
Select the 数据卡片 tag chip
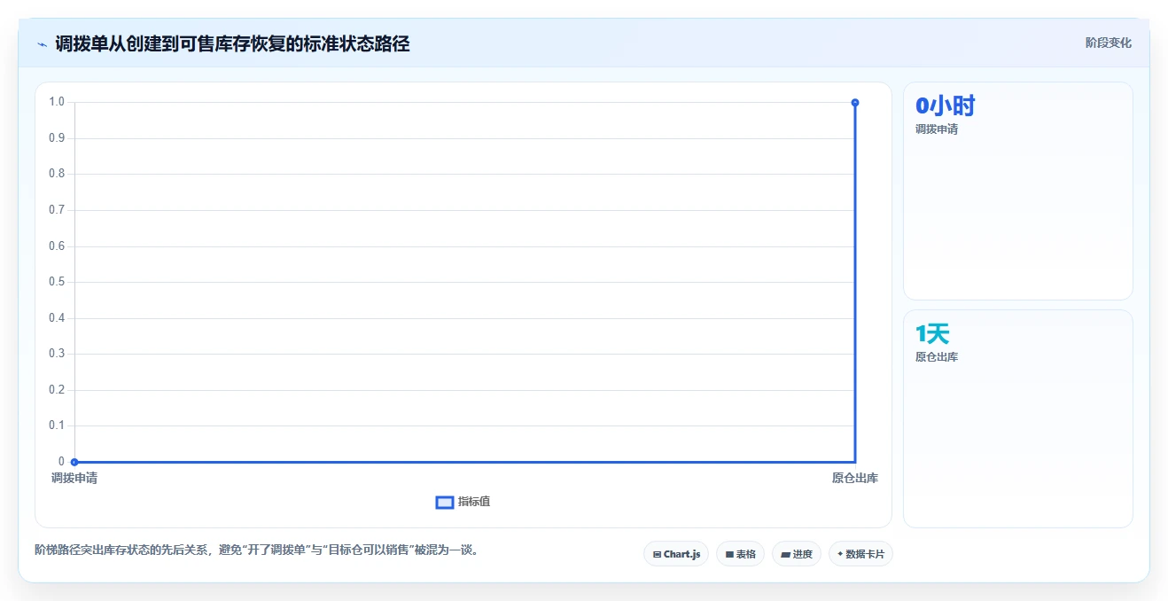point(861,554)
